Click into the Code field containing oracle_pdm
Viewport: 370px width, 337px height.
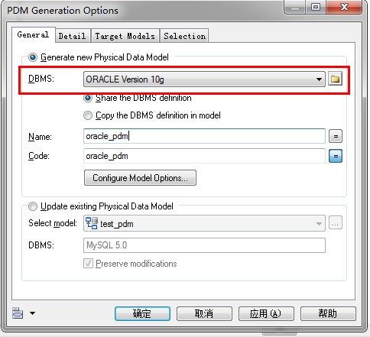coord(204,156)
